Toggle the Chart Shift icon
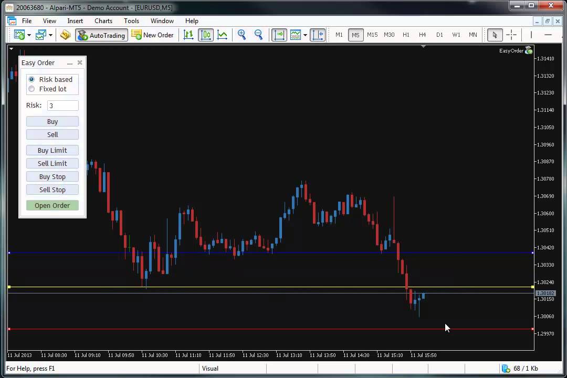Image resolution: width=567 pixels, height=378 pixels. [318, 35]
